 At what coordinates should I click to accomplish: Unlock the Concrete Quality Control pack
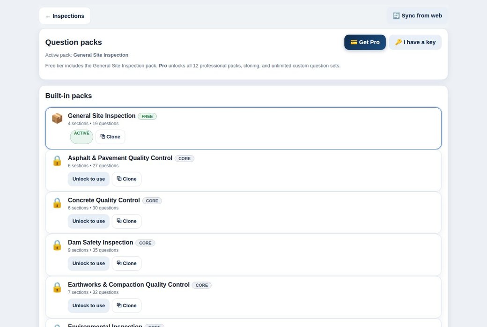[x=89, y=221]
